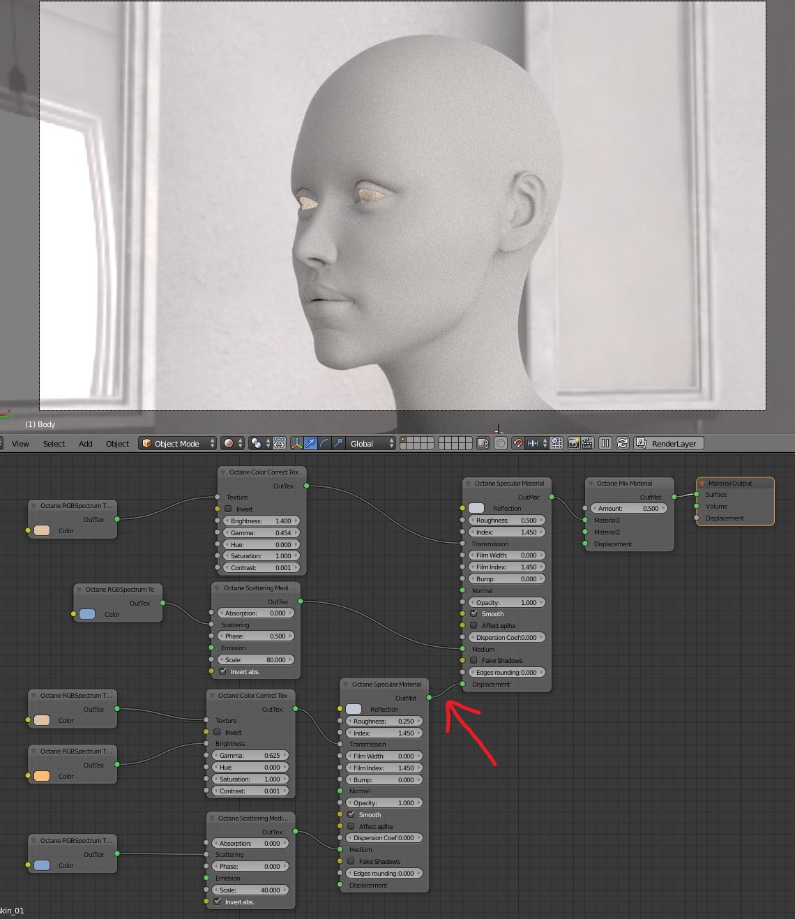Click the cube icon in Object Mode selector
795x919 pixels.
click(x=146, y=443)
